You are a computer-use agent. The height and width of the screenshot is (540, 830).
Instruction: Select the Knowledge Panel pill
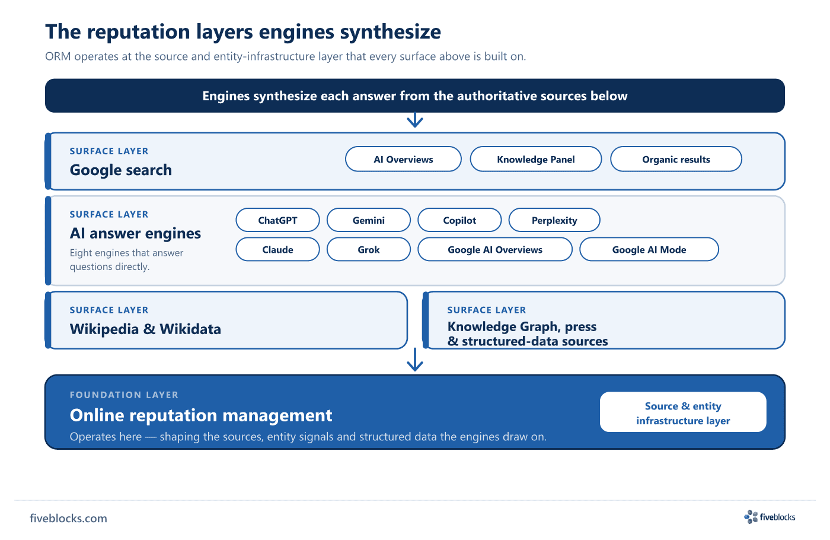point(536,159)
